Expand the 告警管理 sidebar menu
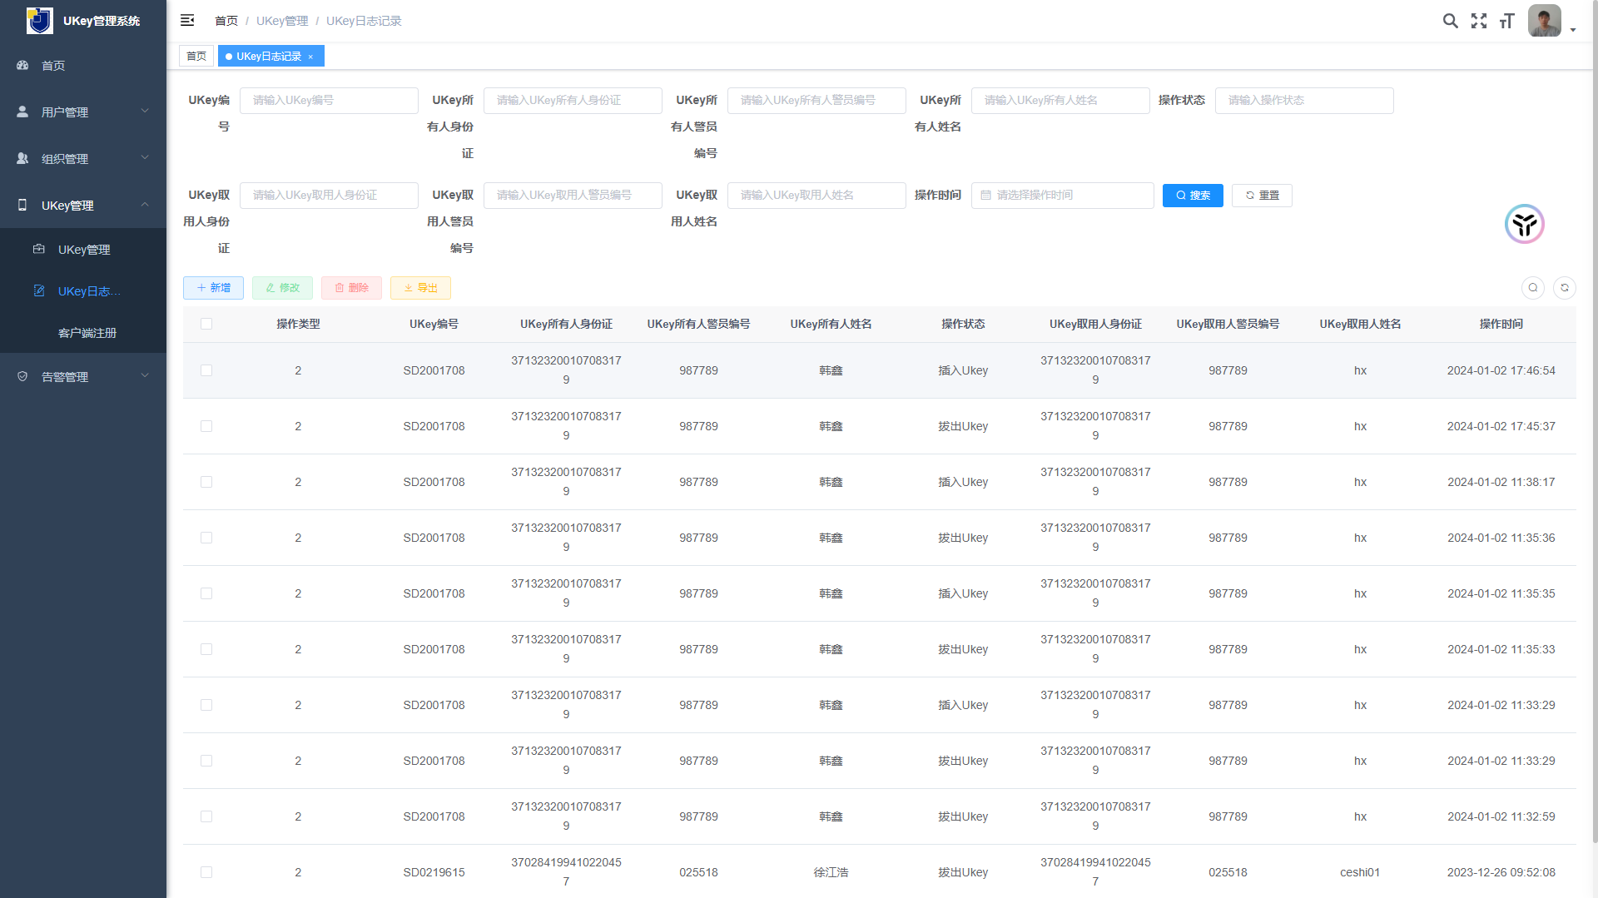1598x898 pixels. coord(83,376)
